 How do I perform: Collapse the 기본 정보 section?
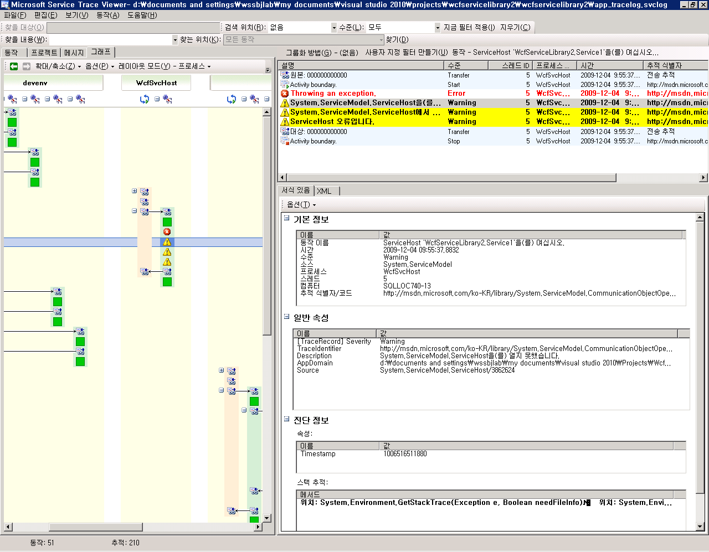point(286,218)
